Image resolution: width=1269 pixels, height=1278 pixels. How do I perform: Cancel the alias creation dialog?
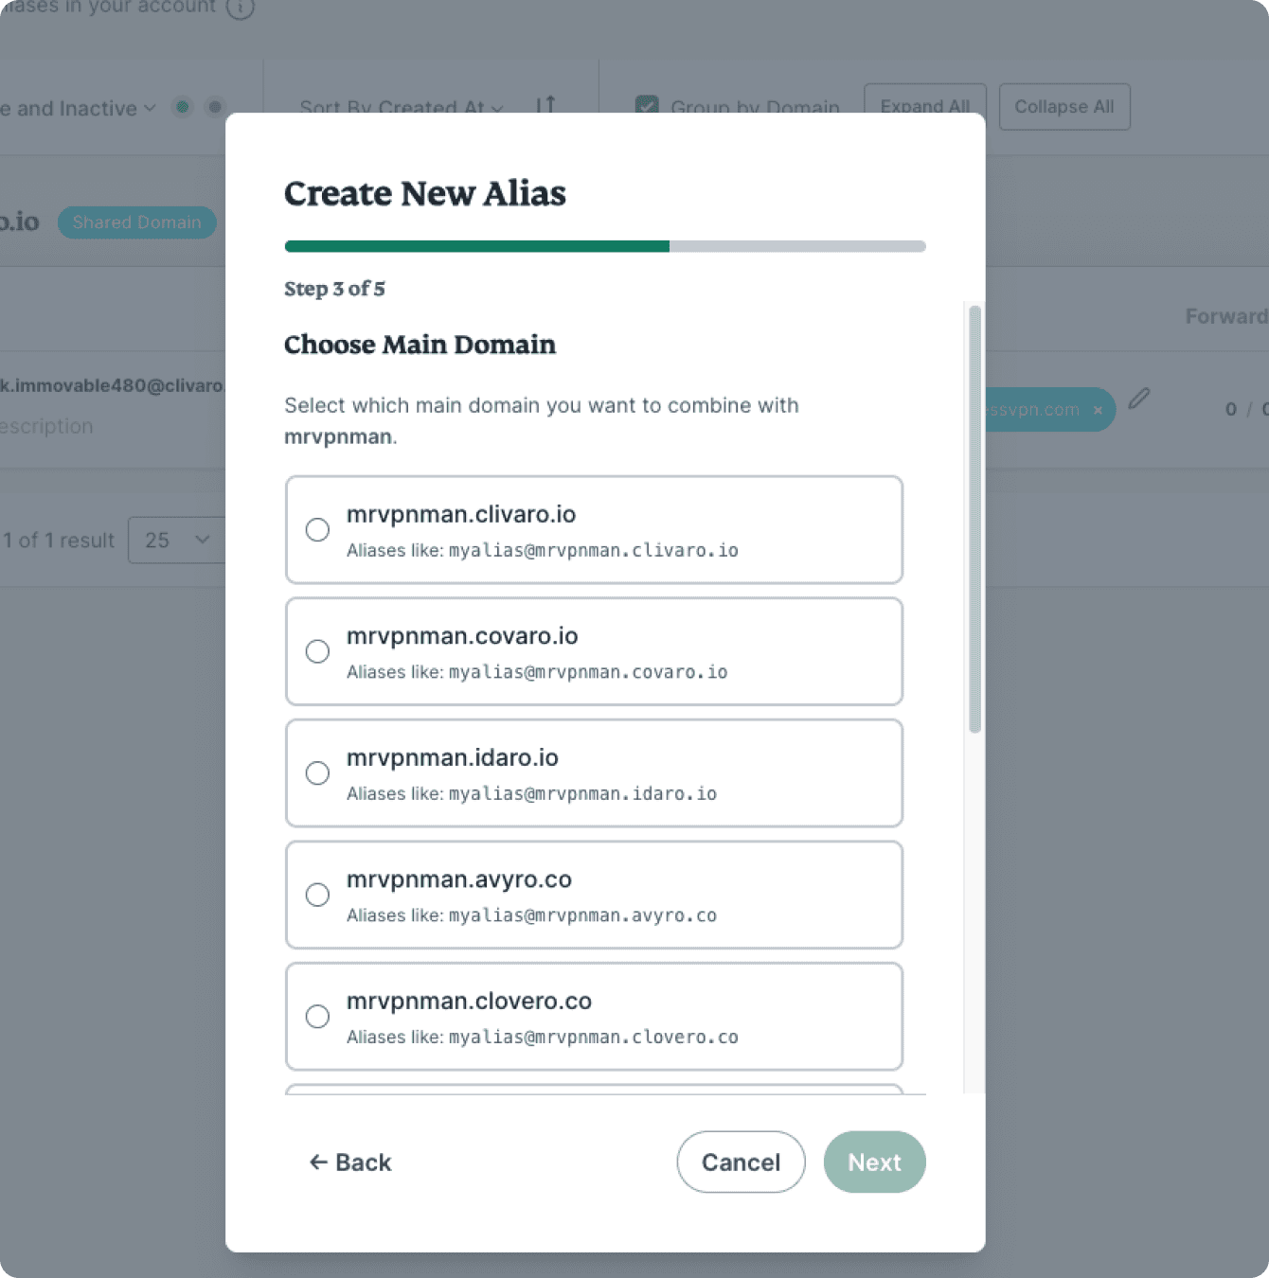click(741, 1163)
